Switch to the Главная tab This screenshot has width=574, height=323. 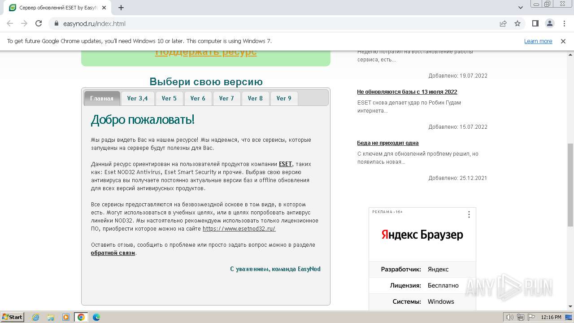[102, 98]
